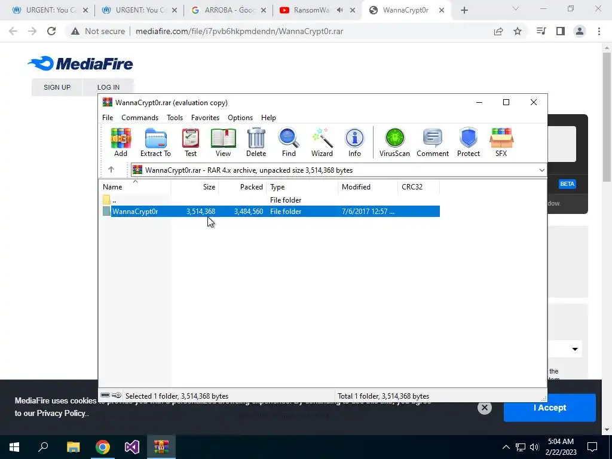The height and width of the screenshot is (459, 612).
Task: Open Windows Start menu
Action: point(14,447)
